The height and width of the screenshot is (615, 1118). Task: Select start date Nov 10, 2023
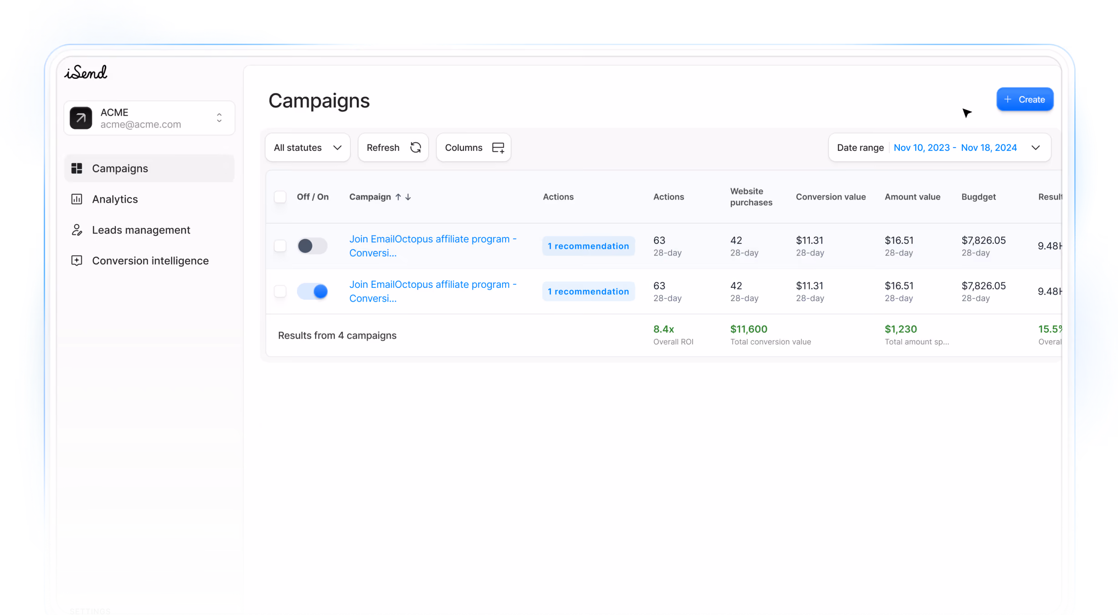click(x=922, y=148)
